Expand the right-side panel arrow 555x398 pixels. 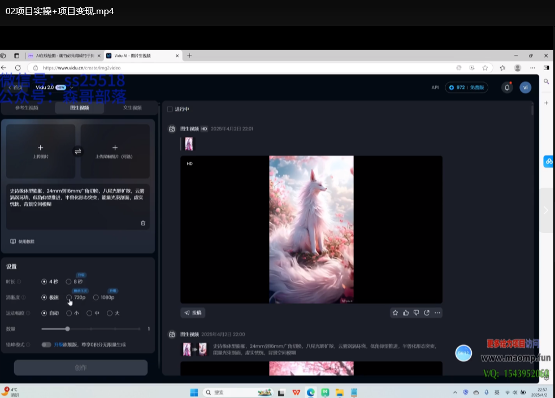[x=546, y=210]
